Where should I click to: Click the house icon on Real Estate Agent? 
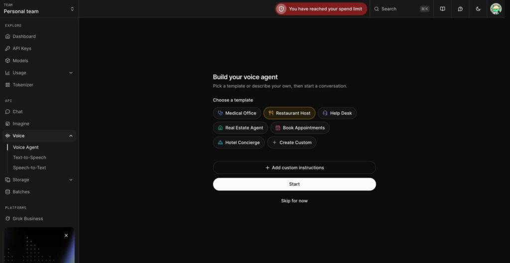coord(220,128)
